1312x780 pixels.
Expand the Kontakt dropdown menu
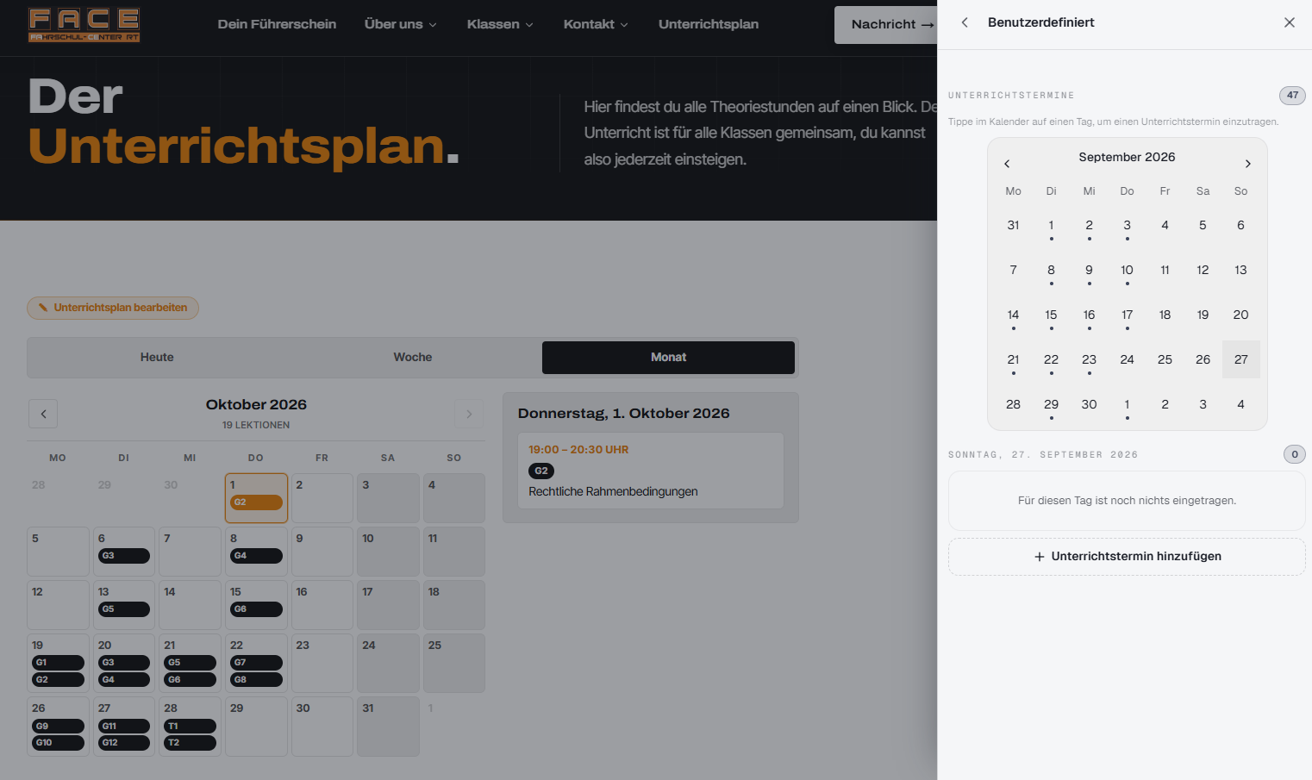tap(596, 24)
